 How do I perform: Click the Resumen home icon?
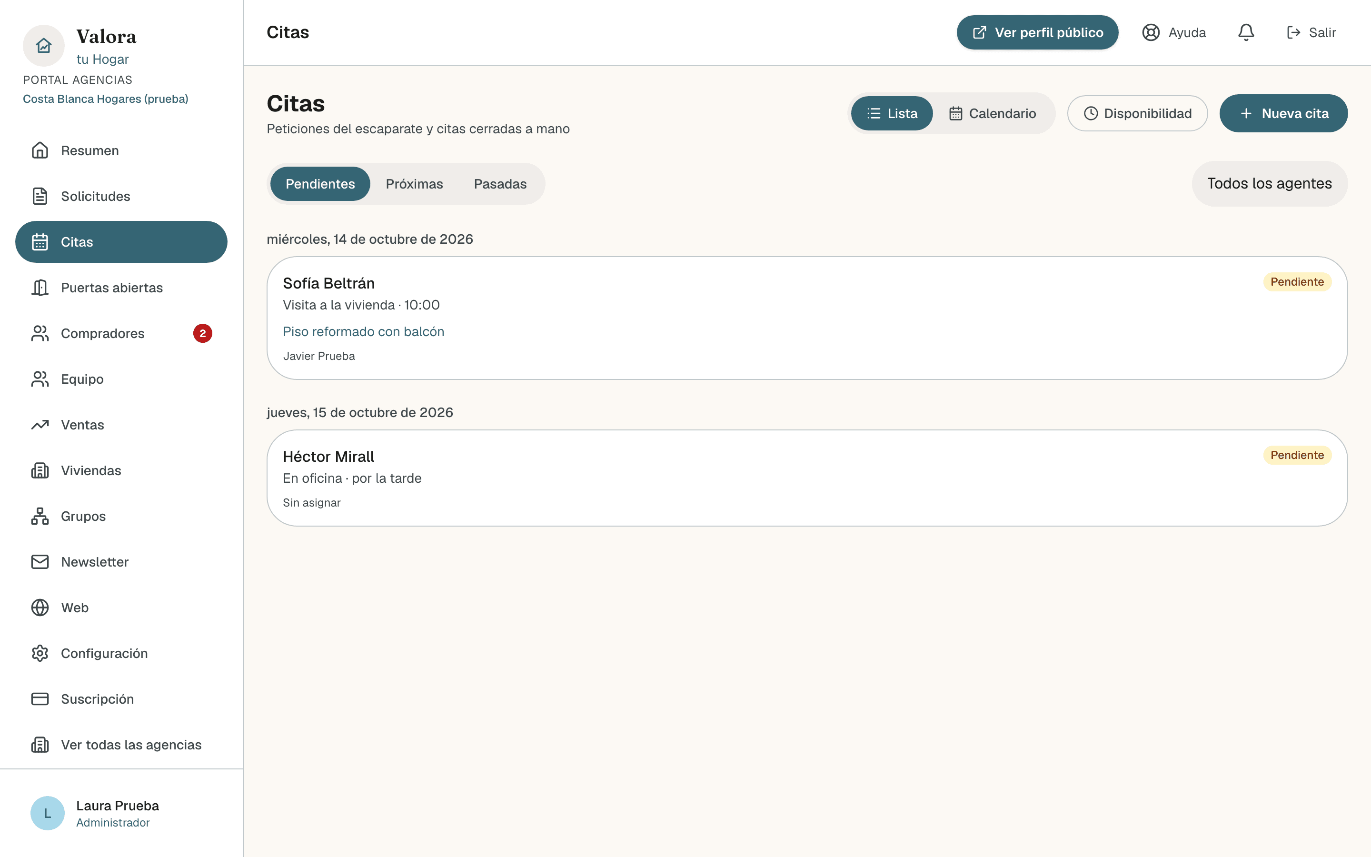click(40, 150)
